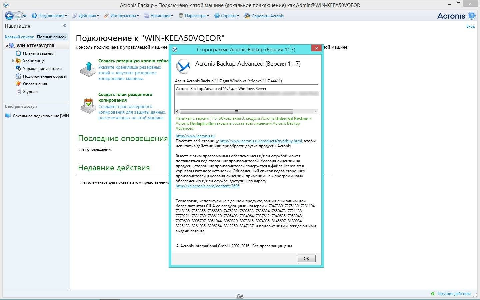Click the Быстрый доступ section header
This screenshot has height=300, width=480.
[x=21, y=106]
